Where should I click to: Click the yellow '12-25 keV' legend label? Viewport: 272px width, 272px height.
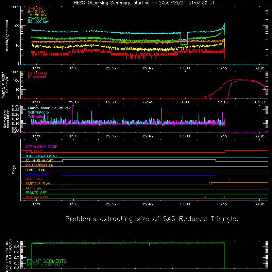point(37,15)
